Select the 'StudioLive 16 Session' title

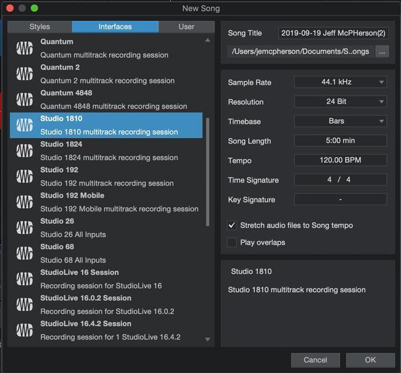pos(80,273)
